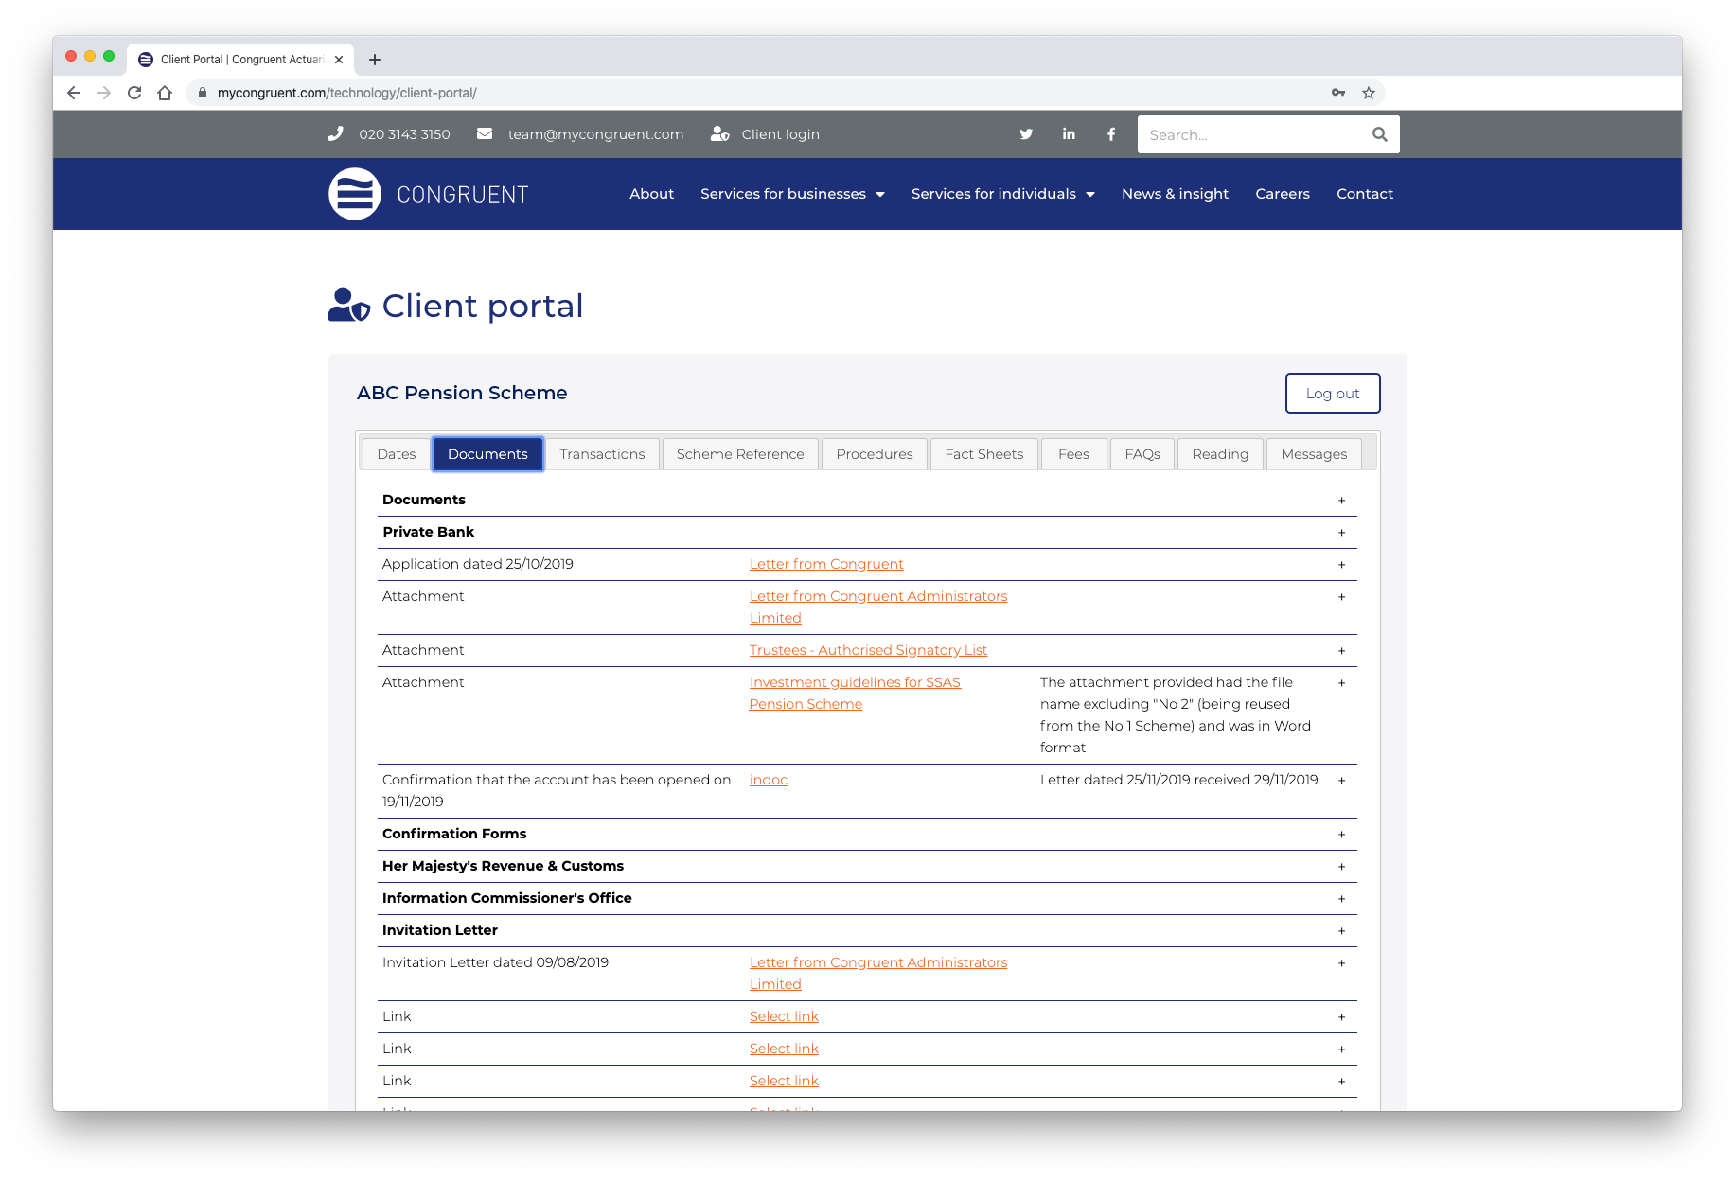Click the Congruent logo circle
Viewport: 1735px width, 1181px height.
355,194
